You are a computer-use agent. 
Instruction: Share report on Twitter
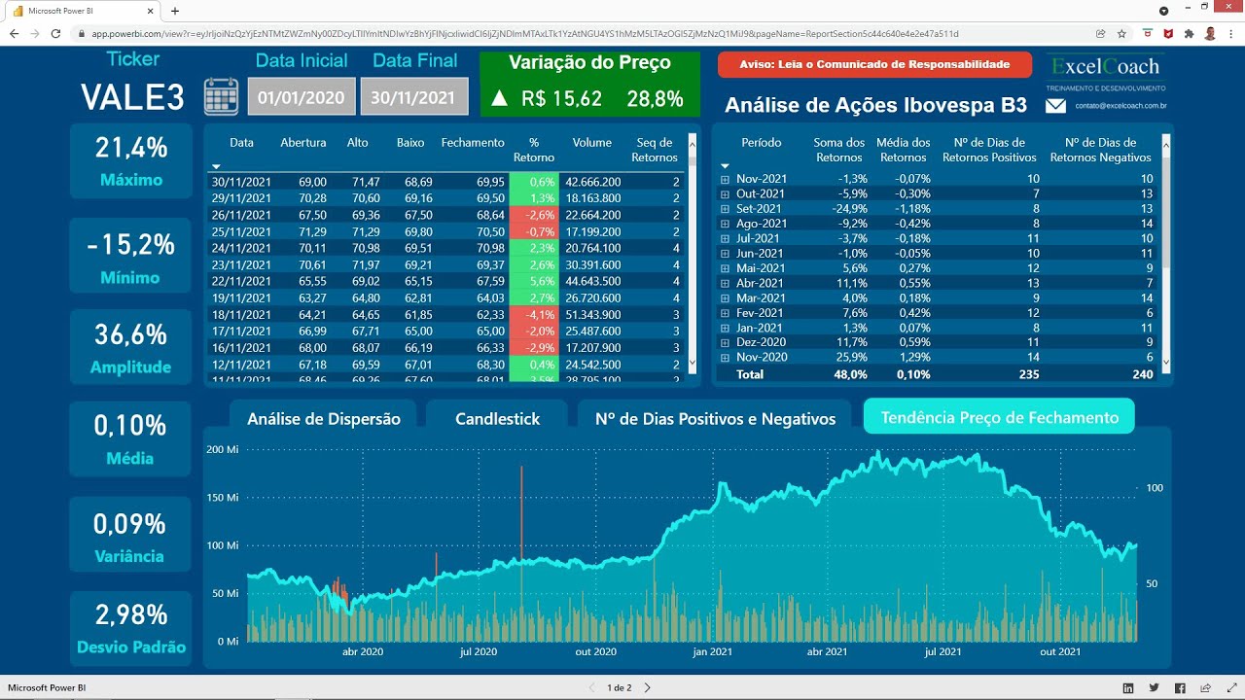[1155, 687]
